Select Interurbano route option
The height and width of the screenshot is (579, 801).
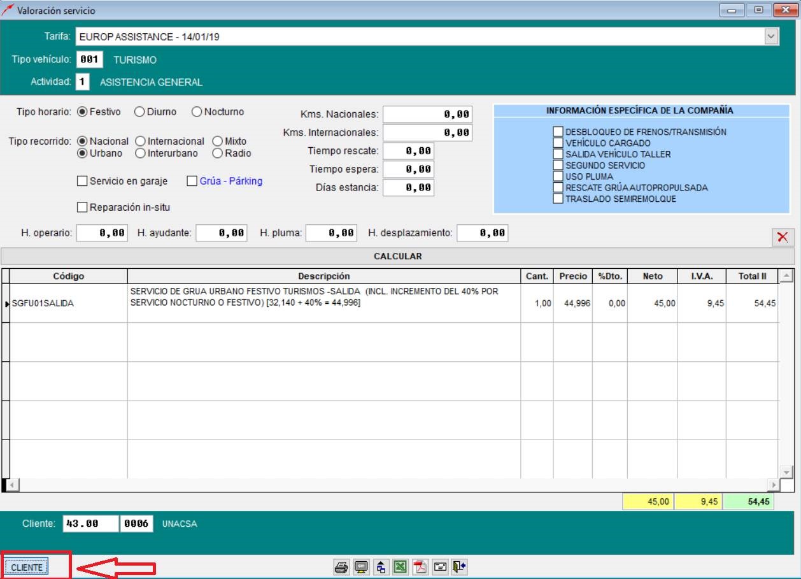pos(140,153)
